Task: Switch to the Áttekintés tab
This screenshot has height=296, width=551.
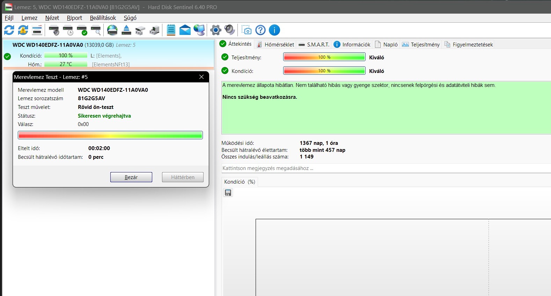Action: [236, 44]
